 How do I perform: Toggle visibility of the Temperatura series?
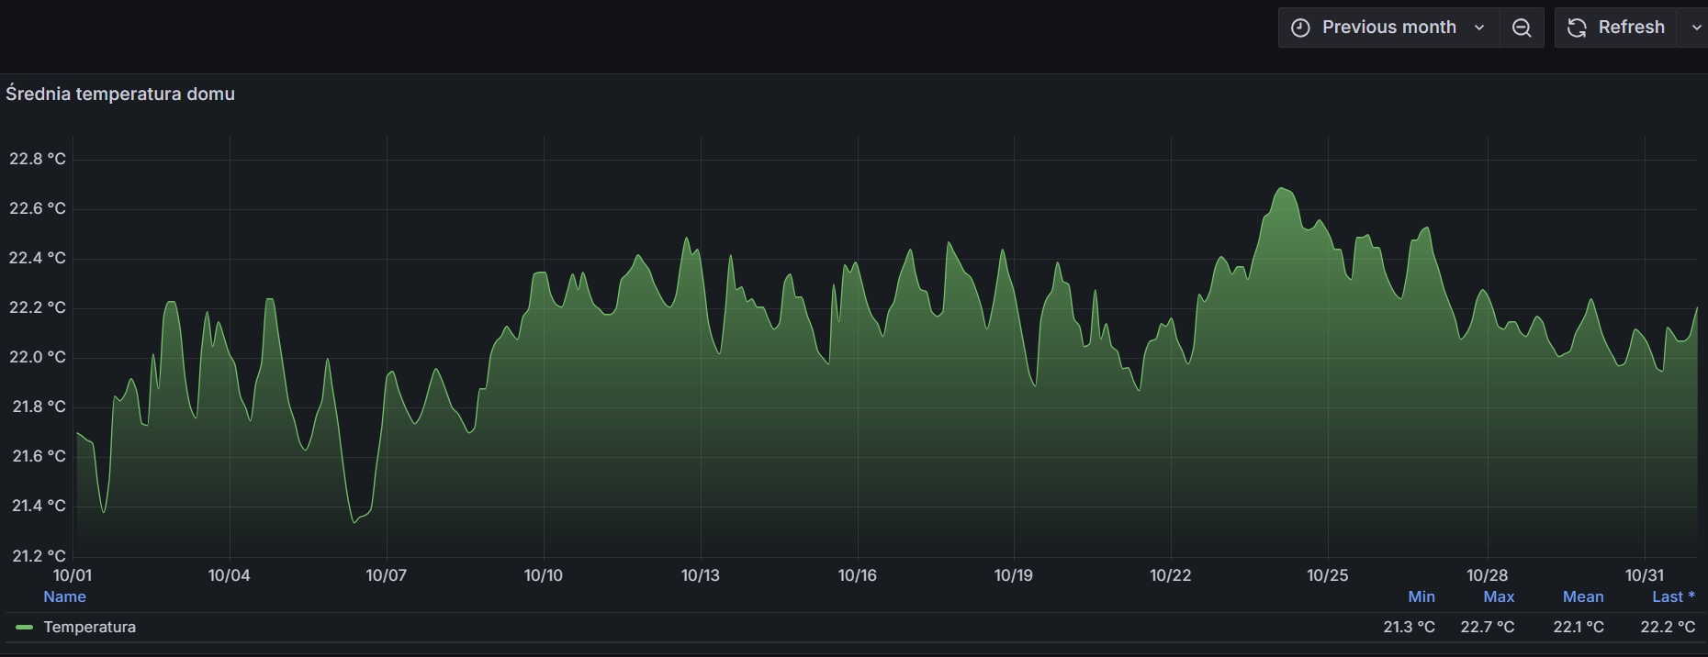[90, 628]
